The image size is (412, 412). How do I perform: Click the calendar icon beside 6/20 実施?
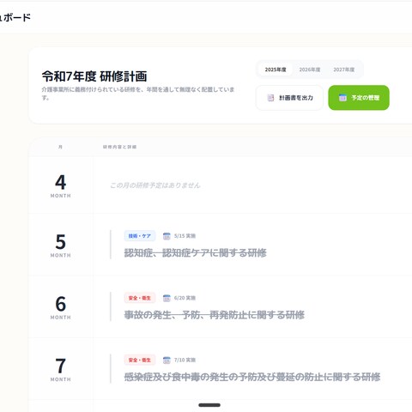click(167, 298)
